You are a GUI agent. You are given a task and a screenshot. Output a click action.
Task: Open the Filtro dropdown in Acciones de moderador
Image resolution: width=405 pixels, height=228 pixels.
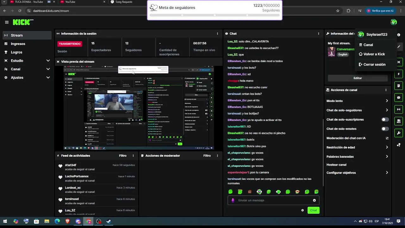click(207, 156)
